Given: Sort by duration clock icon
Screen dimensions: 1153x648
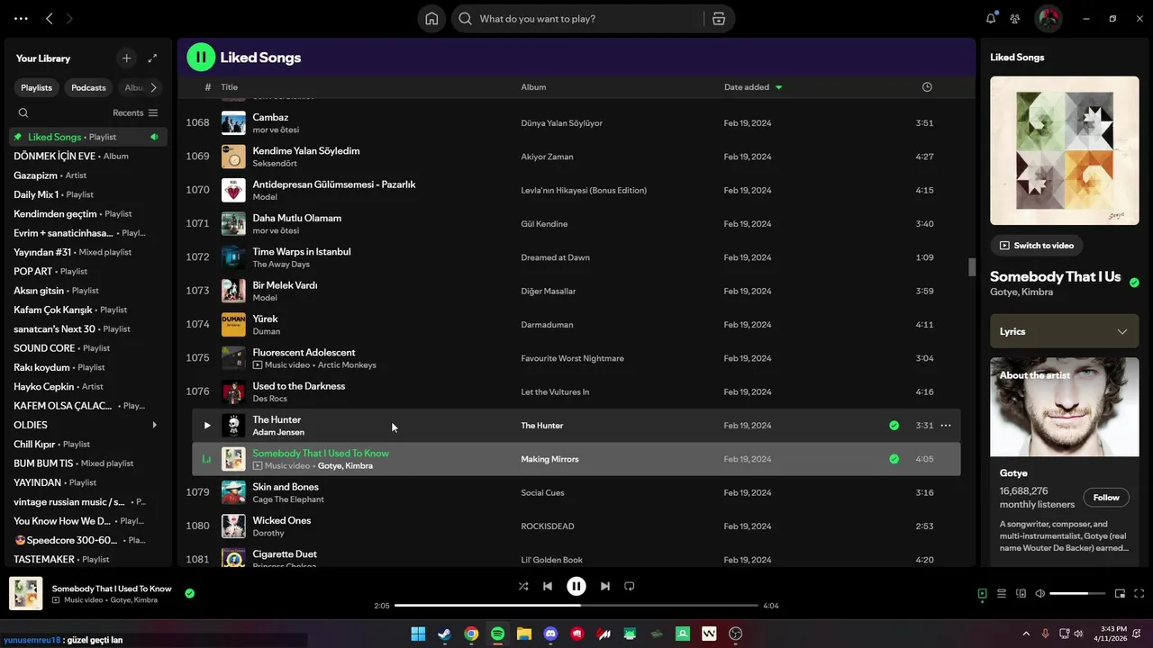Looking at the screenshot, I should pyautogui.click(x=927, y=87).
